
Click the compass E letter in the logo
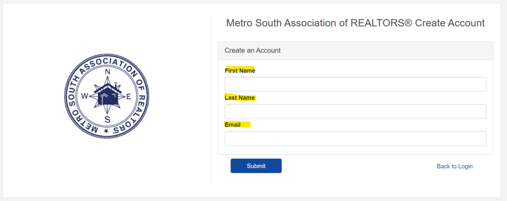click(x=128, y=96)
